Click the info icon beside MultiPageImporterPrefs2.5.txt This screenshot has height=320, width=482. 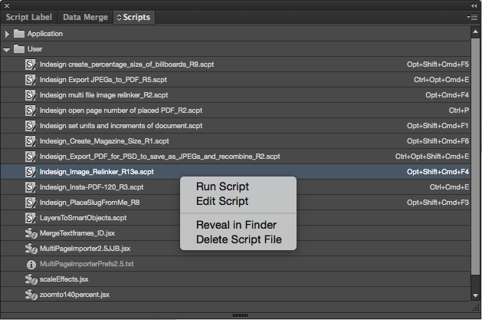31,264
